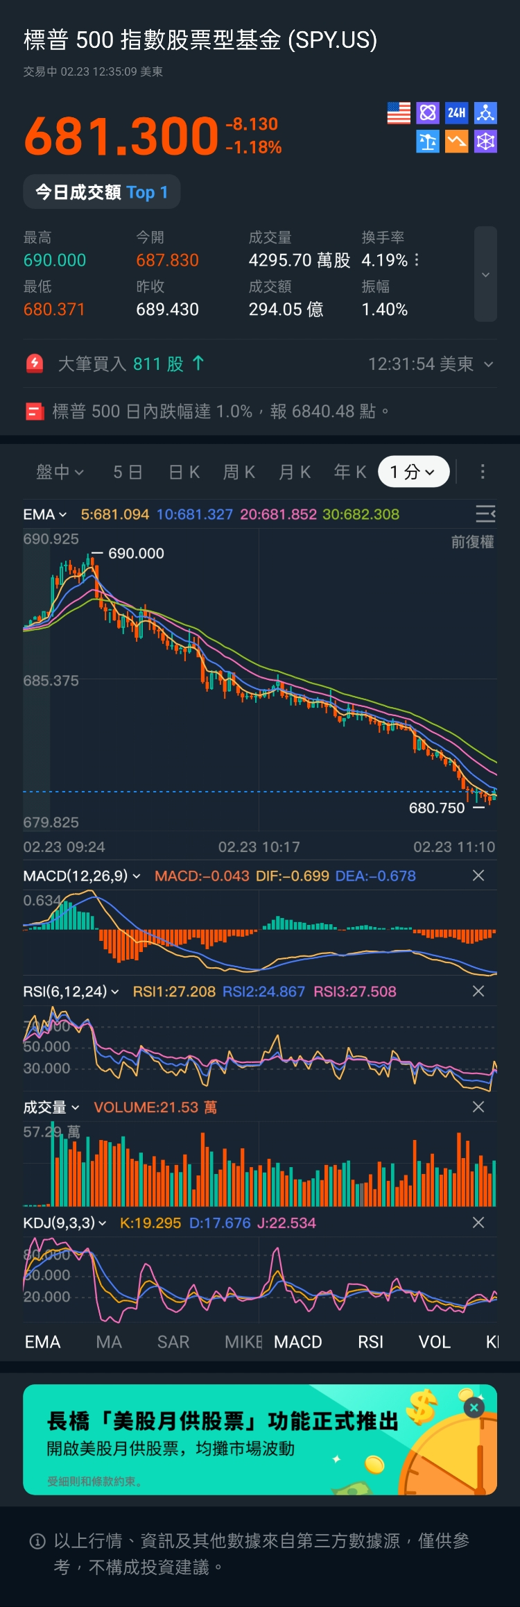Switch to the 日K chart tab

[184, 472]
